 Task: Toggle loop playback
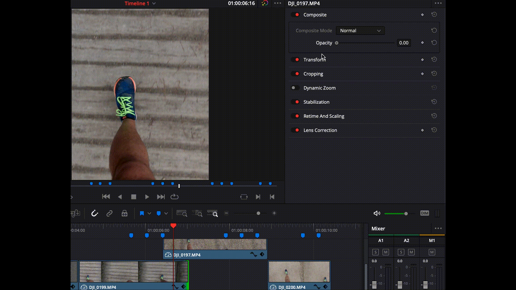(174, 197)
